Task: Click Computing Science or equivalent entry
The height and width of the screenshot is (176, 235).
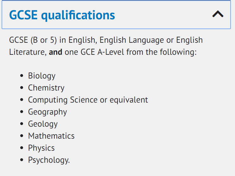Action: [88, 100]
